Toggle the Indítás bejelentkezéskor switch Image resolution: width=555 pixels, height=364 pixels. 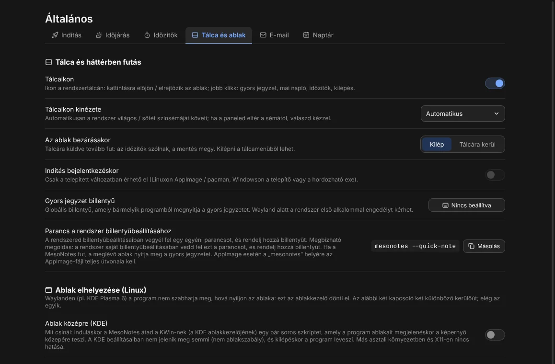point(495,175)
